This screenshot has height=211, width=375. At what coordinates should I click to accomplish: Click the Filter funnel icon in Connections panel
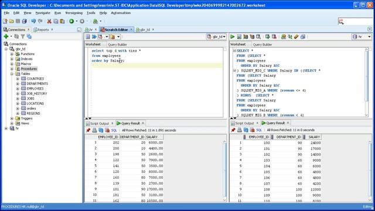tap(23, 36)
